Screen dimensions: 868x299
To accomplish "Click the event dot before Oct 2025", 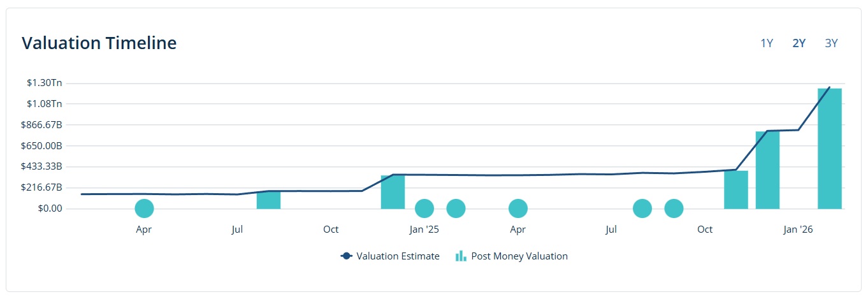I will click(674, 208).
